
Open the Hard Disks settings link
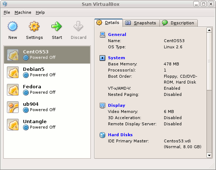tap(120, 135)
